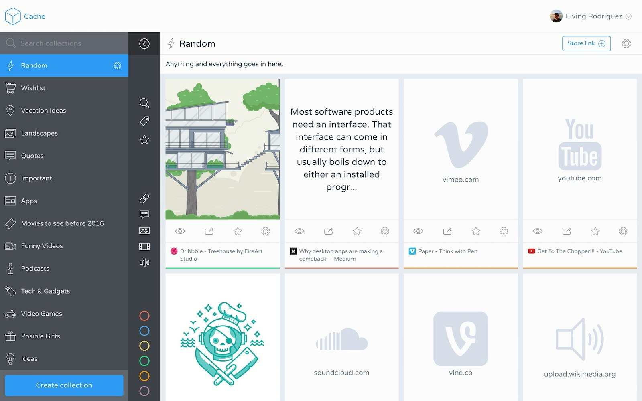Filter by link type icon
The image size is (642, 401).
144,198
